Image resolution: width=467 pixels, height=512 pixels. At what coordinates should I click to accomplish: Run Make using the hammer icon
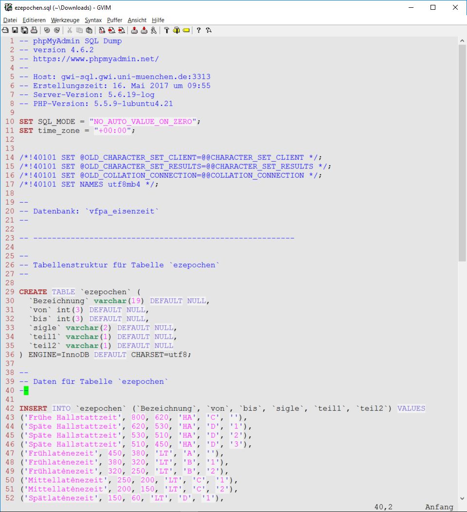click(166, 30)
